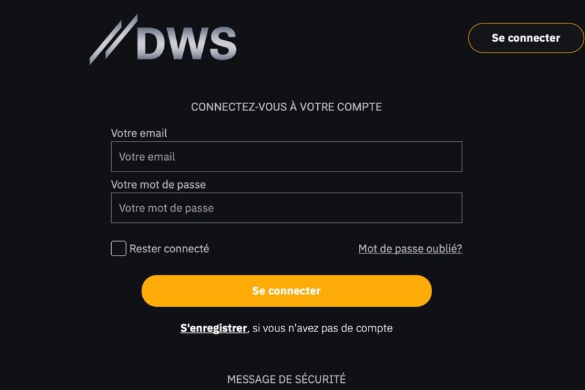Click the MESSAGE DE SÉCURITÉ heading
Screen dimensions: 585x390
(287, 379)
